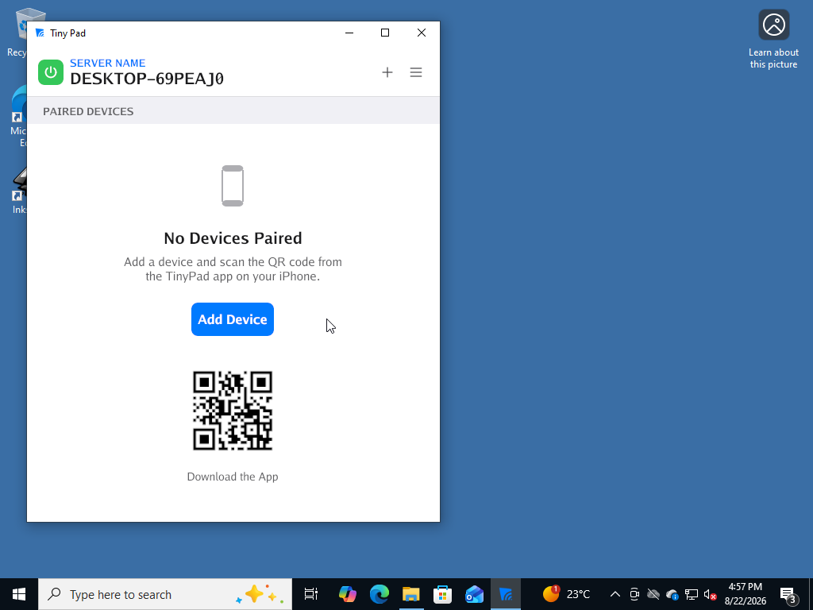Open File Explorer from the taskbar
813x610 pixels.
tap(411, 594)
